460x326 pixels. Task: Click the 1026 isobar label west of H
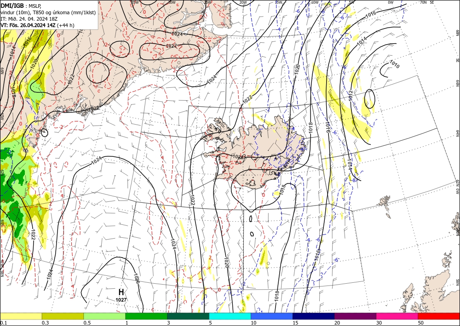(x=137, y=279)
